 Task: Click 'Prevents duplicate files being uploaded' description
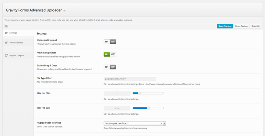click(x=59, y=57)
